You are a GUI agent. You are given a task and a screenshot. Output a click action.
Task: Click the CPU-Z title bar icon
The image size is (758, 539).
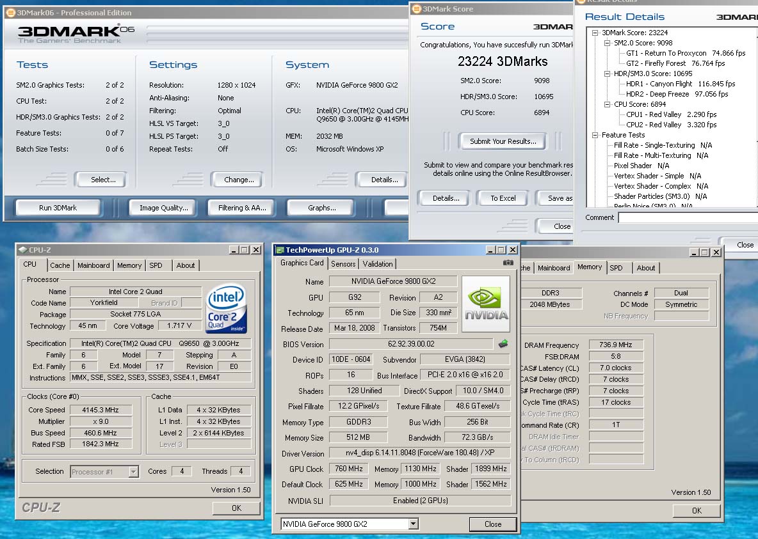22,250
